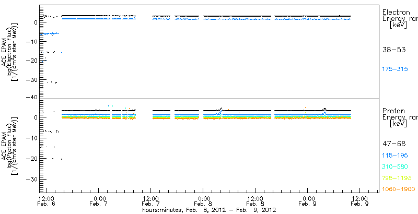Screen dimensions: 418x214
Task: Click the 12:00 Feb. 8 time axis label
Action: pyautogui.click(x=256, y=201)
